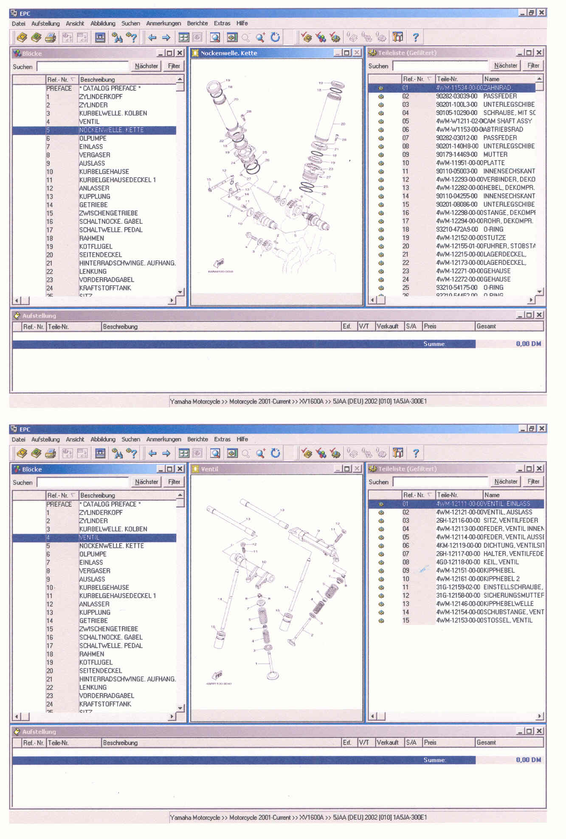Sort by Ref.-Nr. header in the upper Blöcke list
The width and height of the screenshot is (566, 839).
(61, 79)
